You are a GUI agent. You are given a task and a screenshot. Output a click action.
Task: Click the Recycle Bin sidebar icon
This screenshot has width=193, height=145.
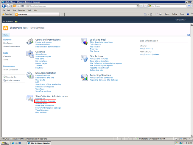tap(4, 77)
